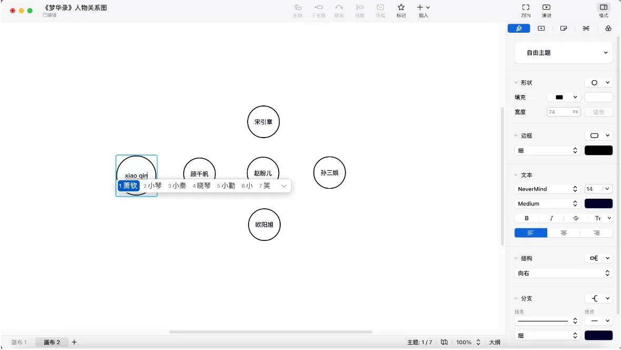The image size is (621, 350).
Task: Open the branch line style selector
Action: pyautogui.click(x=547, y=321)
